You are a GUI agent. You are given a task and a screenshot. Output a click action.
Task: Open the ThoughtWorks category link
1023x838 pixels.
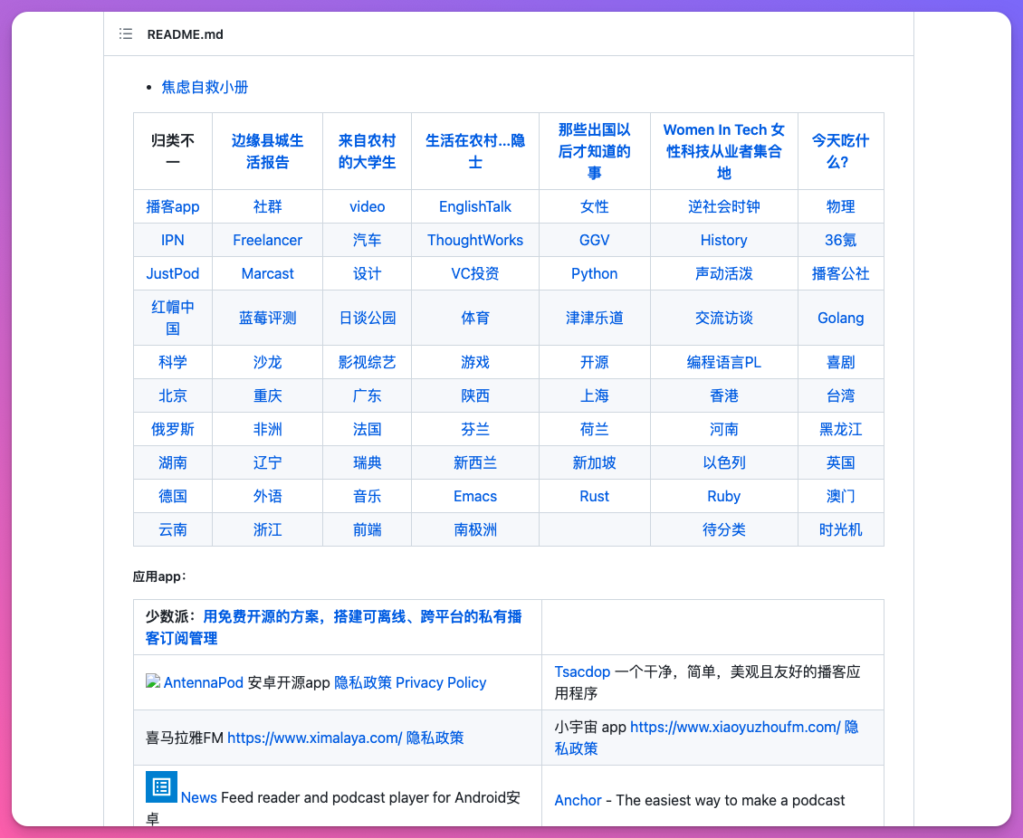[x=475, y=240]
